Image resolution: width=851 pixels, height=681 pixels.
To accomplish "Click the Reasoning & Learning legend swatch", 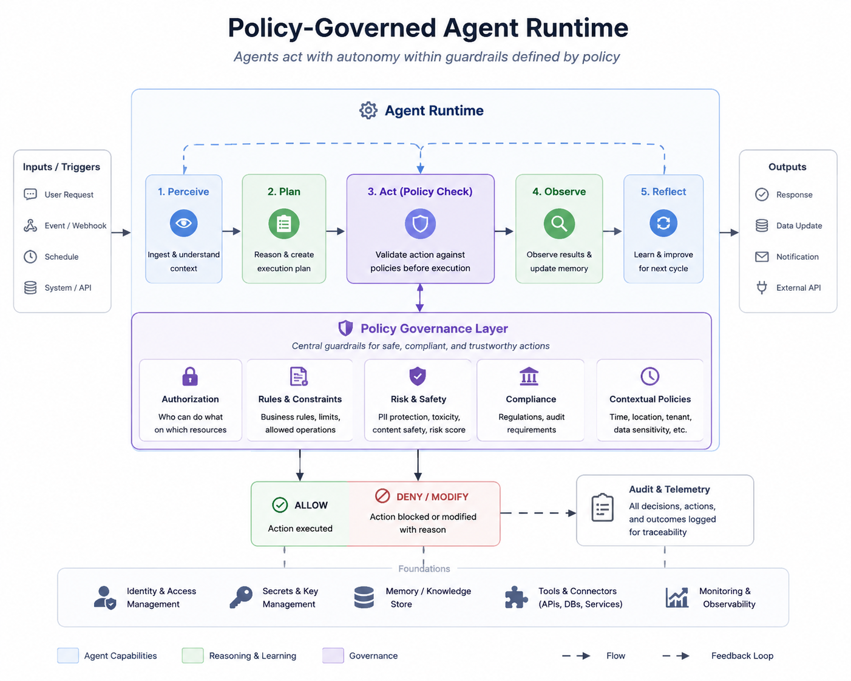I will 192,656.
